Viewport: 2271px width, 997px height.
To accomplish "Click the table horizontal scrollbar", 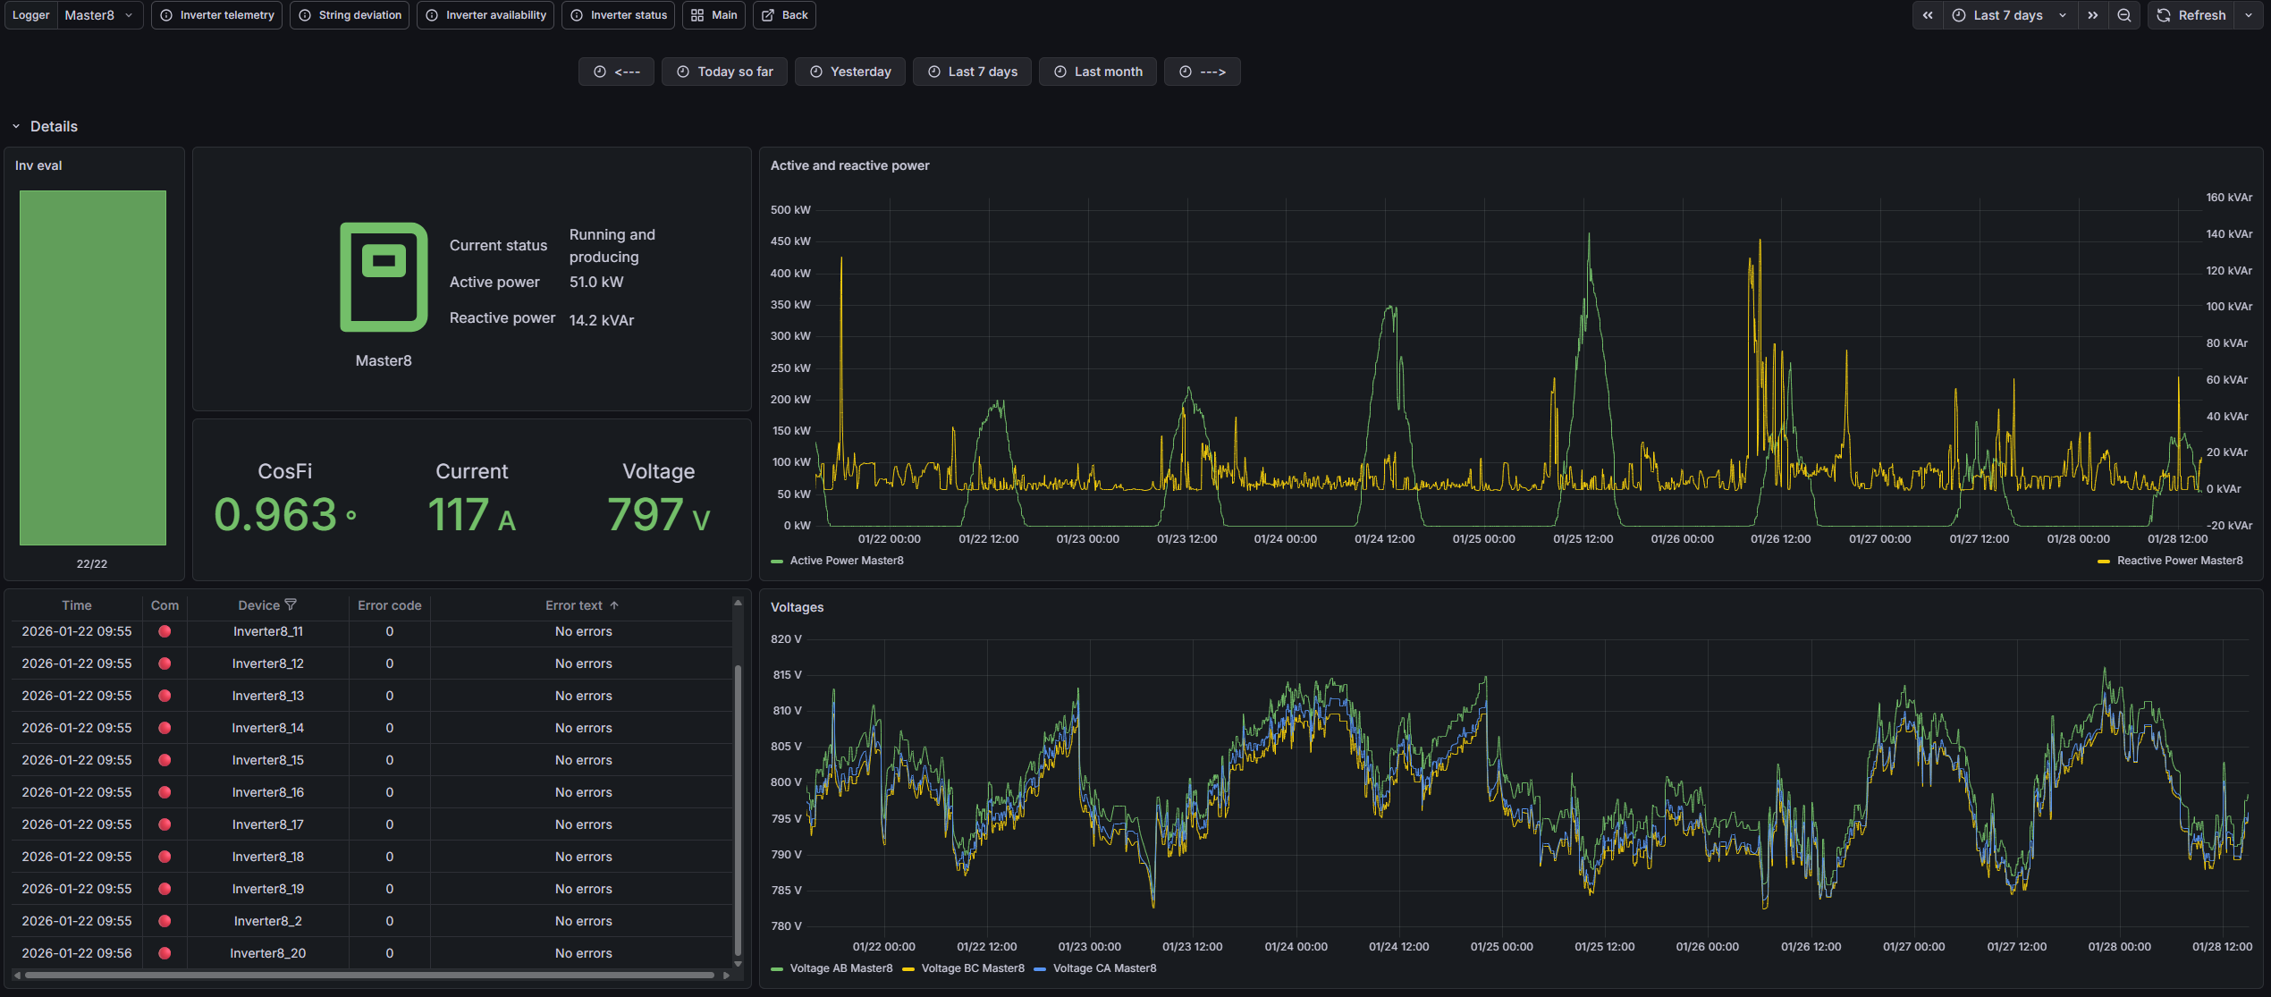I will point(369,976).
